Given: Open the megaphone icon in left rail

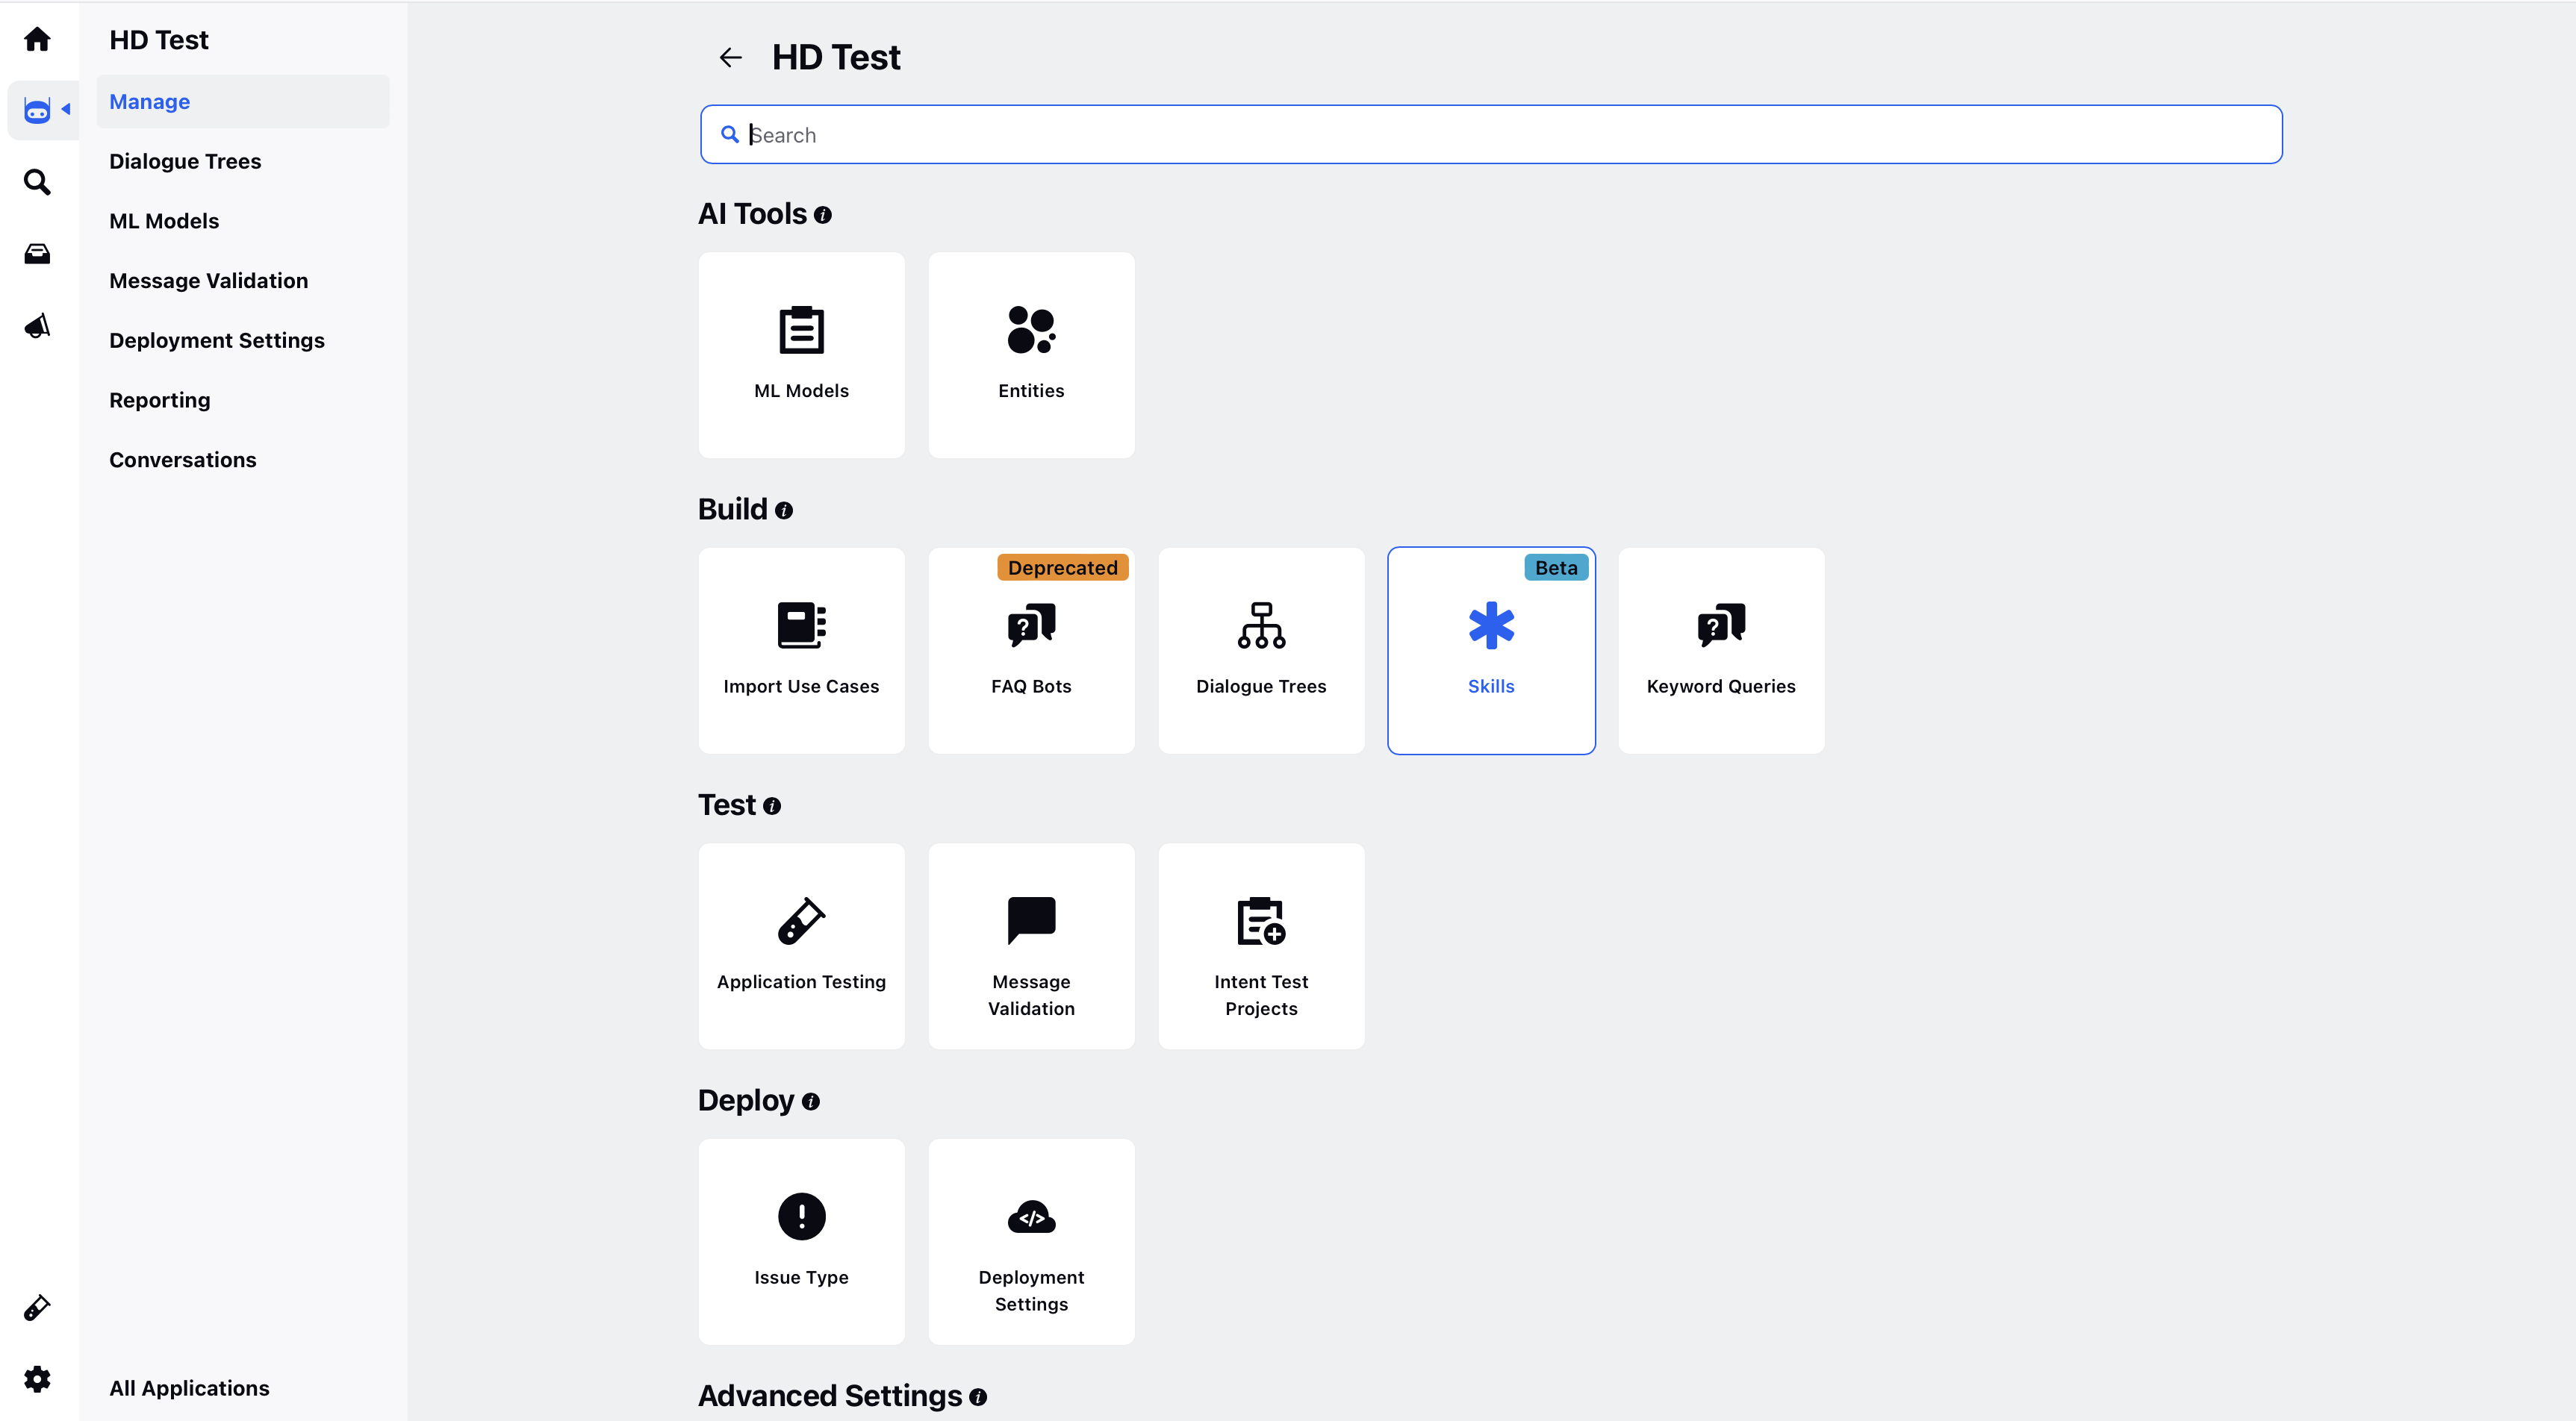Looking at the screenshot, I should pos(37,326).
